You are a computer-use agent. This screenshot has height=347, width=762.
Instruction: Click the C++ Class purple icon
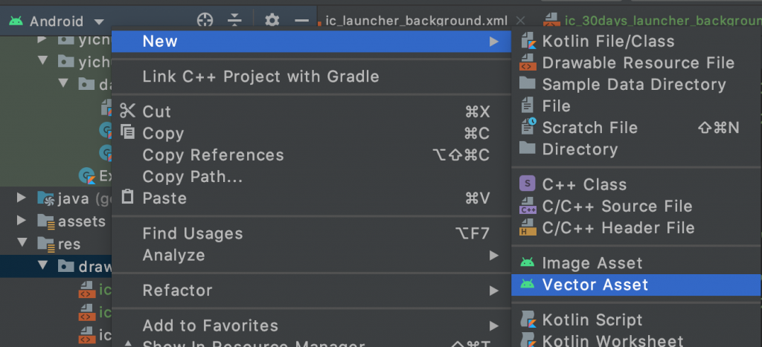[528, 184]
